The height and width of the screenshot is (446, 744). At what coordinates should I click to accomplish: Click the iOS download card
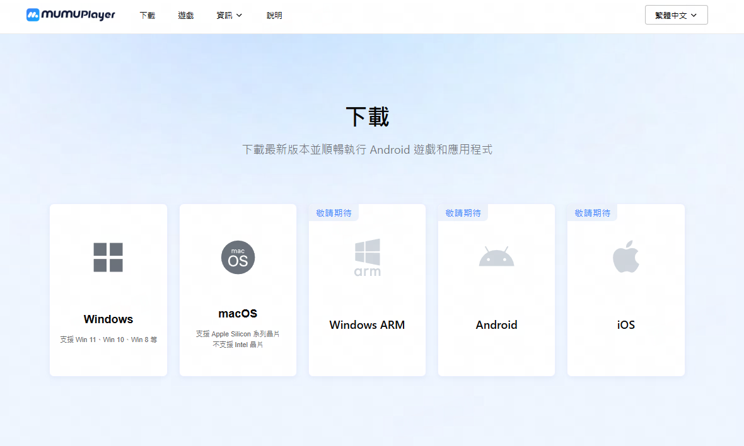click(625, 296)
